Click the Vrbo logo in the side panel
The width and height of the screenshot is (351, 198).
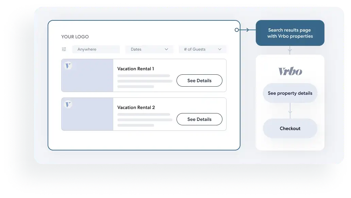290,71
